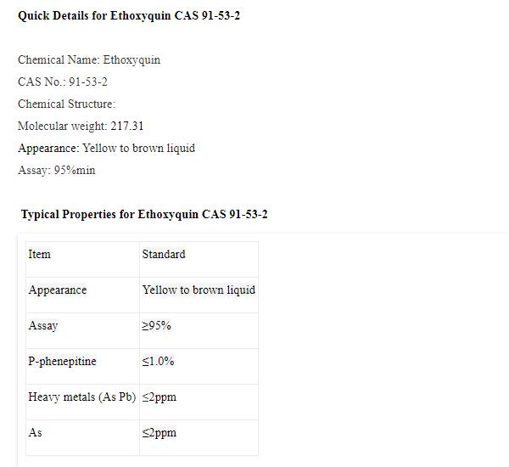Click the ≤1.0% table cell
The height and width of the screenshot is (467, 509).
click(x=159, y=361)
